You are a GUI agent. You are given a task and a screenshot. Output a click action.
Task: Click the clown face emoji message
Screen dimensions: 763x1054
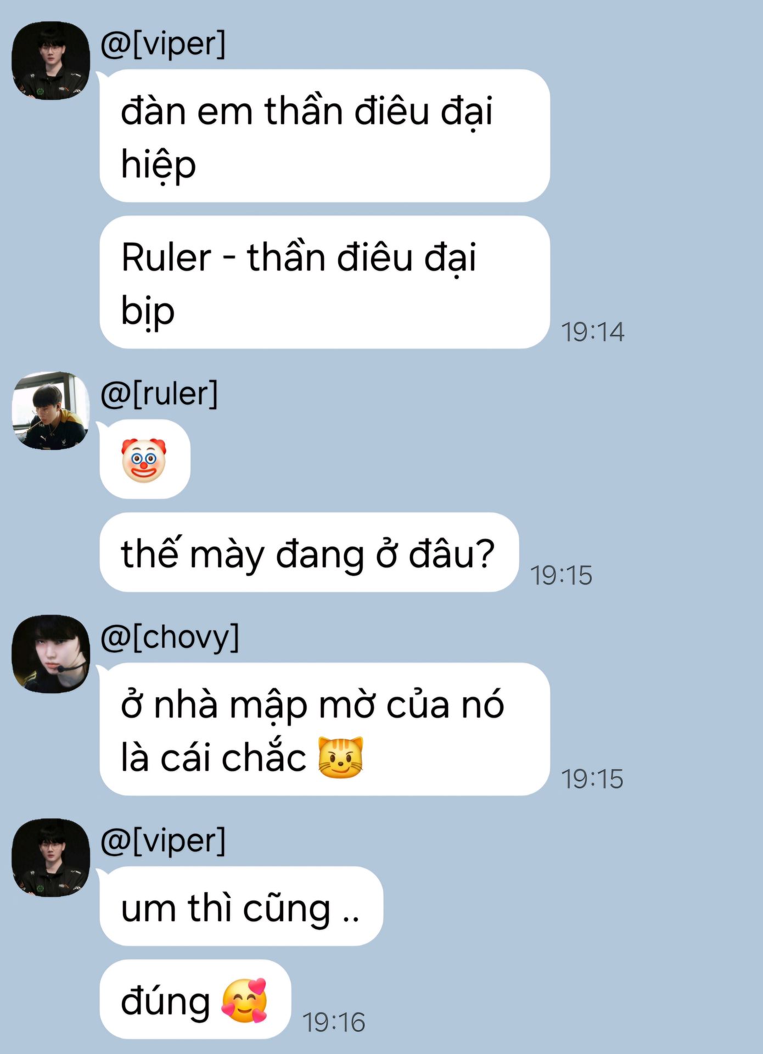[x=144, y=459]
